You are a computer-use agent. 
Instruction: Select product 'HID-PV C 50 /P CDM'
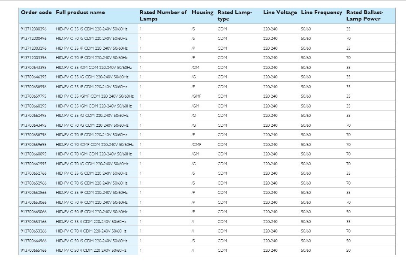click(91, 212)
